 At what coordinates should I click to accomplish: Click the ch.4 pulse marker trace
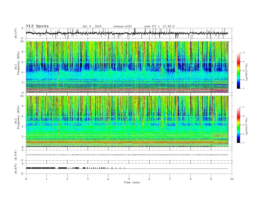coord(127,168)
